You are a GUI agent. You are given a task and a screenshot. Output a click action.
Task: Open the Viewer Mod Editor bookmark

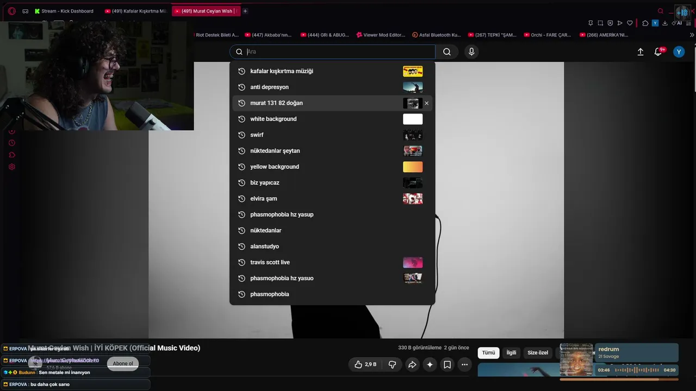pos(381,35)
